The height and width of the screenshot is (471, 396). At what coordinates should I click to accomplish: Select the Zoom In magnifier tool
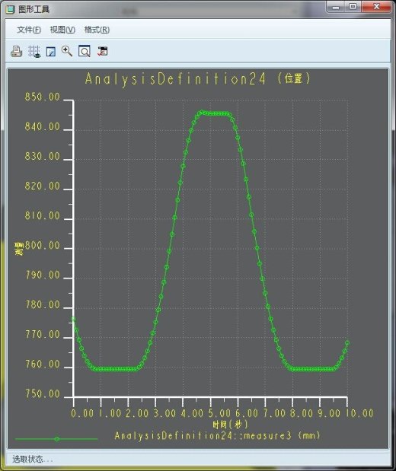(x=67, y=51)
